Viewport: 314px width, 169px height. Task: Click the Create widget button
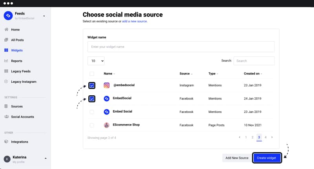click(x=267, y=158)
